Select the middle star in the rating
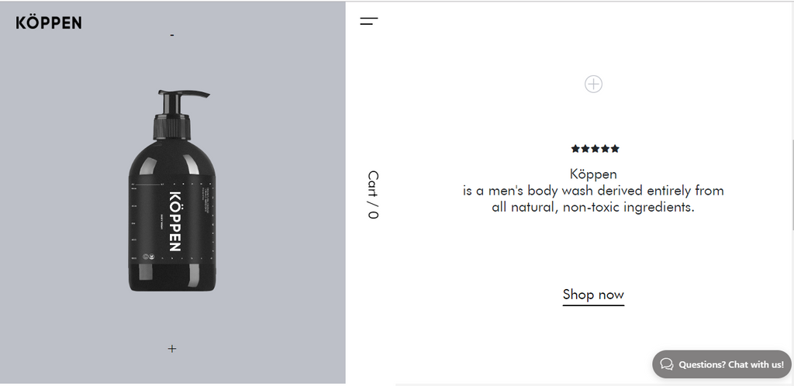This screenshot has width=794, height=386. coord(595,149)
